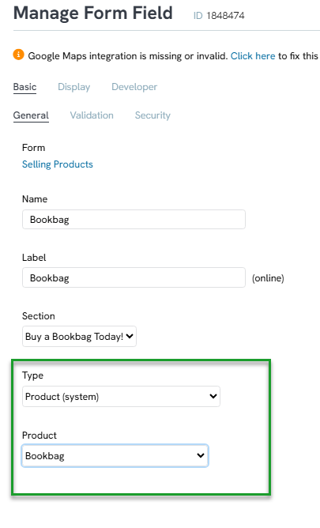Screen dimensions: 320x528
Task: Go to the Validation sub-tab
Action: (x=92, y=115)
